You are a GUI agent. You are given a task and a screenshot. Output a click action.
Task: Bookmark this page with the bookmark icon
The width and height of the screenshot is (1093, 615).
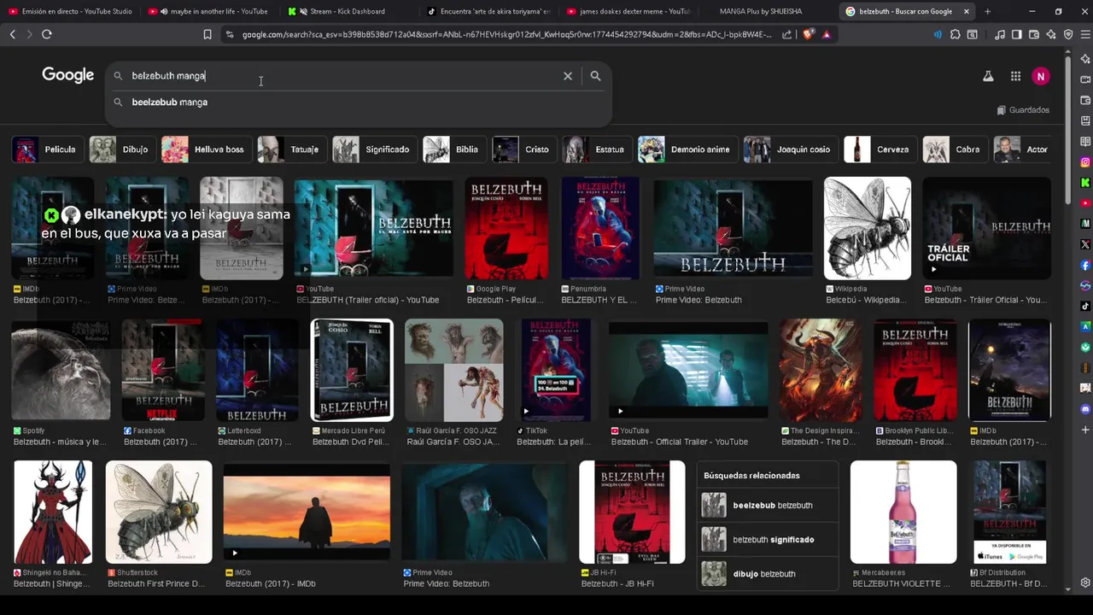pyautogui.click(x=207, y=34)
